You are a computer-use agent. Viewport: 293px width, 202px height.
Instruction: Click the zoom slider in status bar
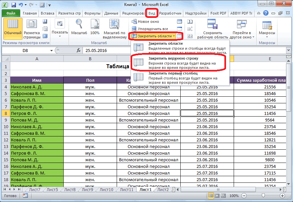point(263,196)
